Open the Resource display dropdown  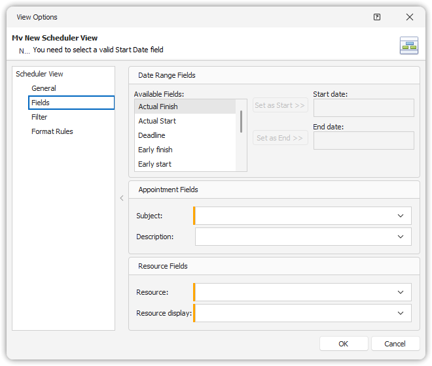tap(401, 313)
